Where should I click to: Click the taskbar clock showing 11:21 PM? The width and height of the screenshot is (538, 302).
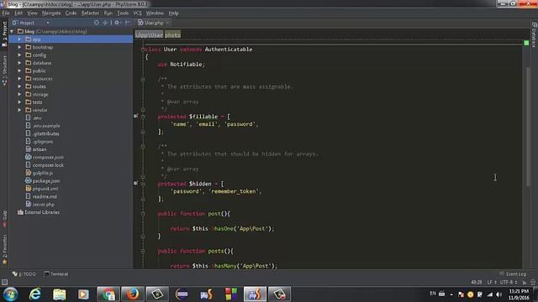(x=519, y=294)
